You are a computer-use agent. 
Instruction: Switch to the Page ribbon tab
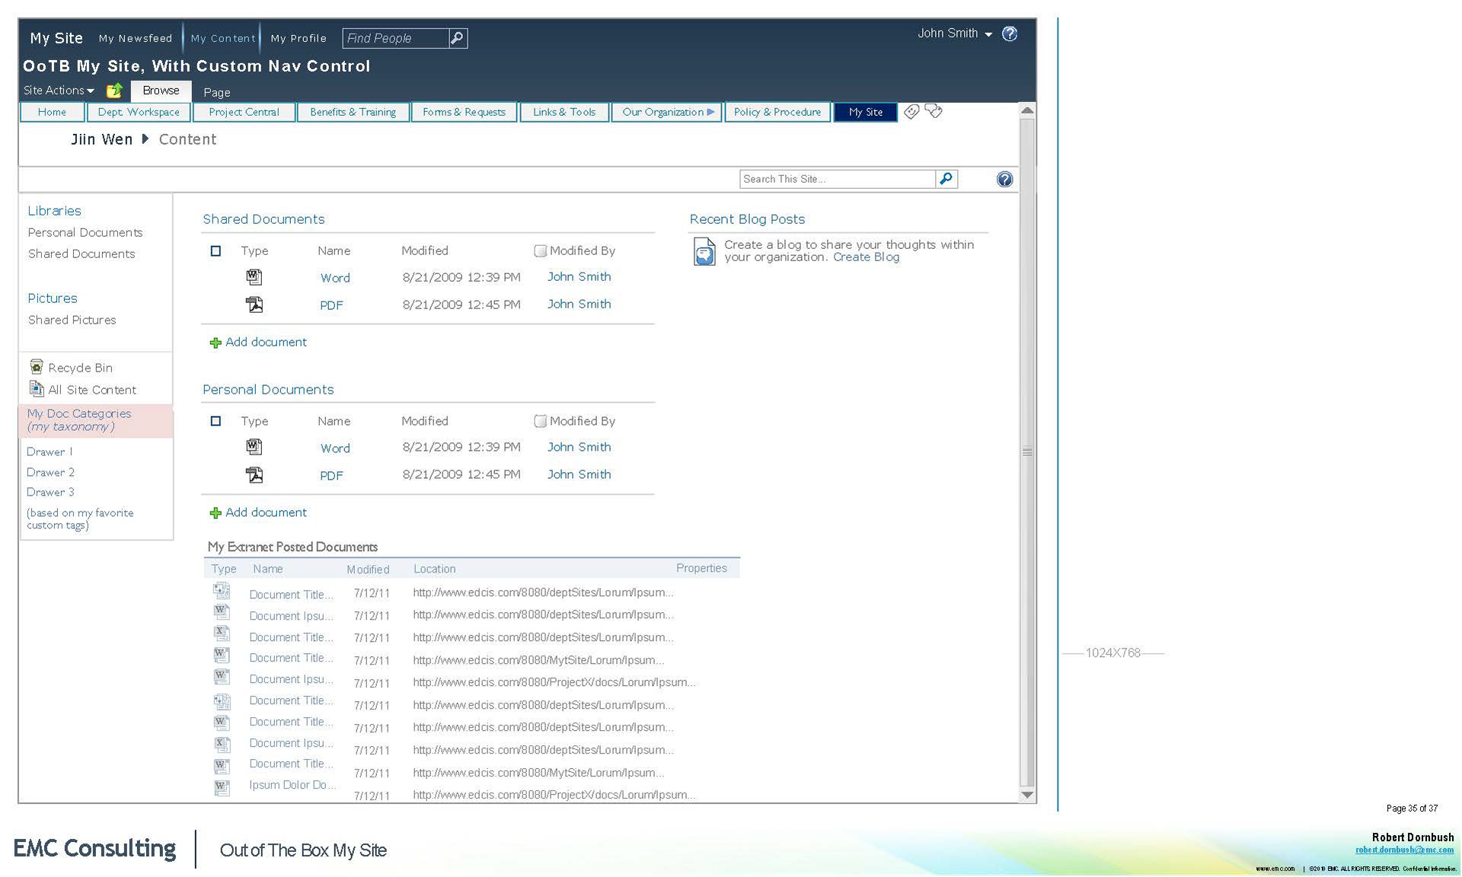[216, 92]
